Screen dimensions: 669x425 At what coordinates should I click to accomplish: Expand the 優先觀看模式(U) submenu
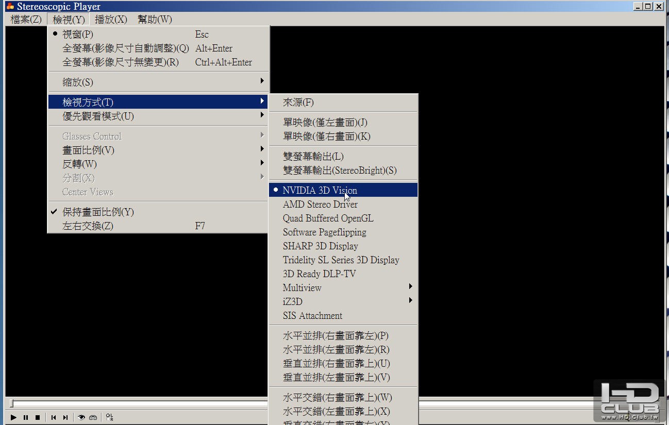point(158,116)
